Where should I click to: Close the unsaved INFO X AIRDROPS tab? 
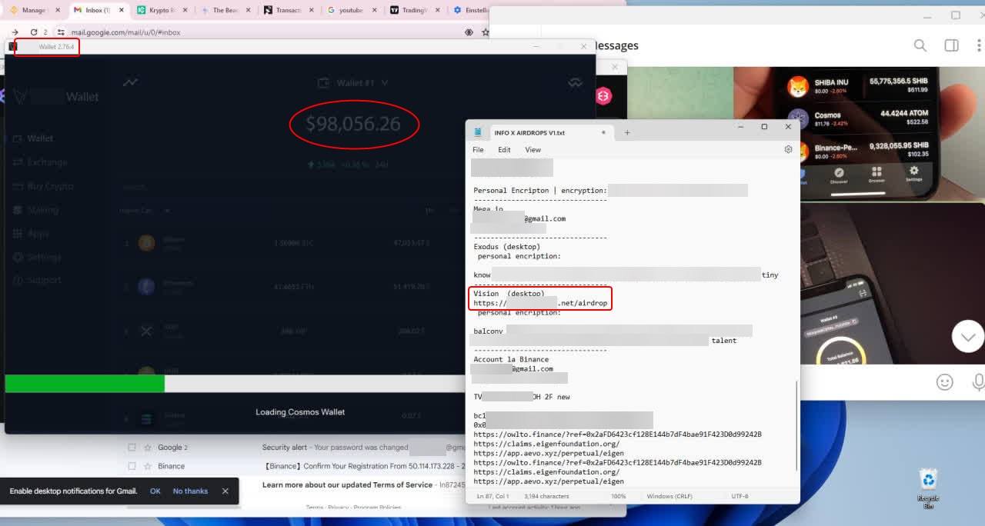click(x=603, y=132)
